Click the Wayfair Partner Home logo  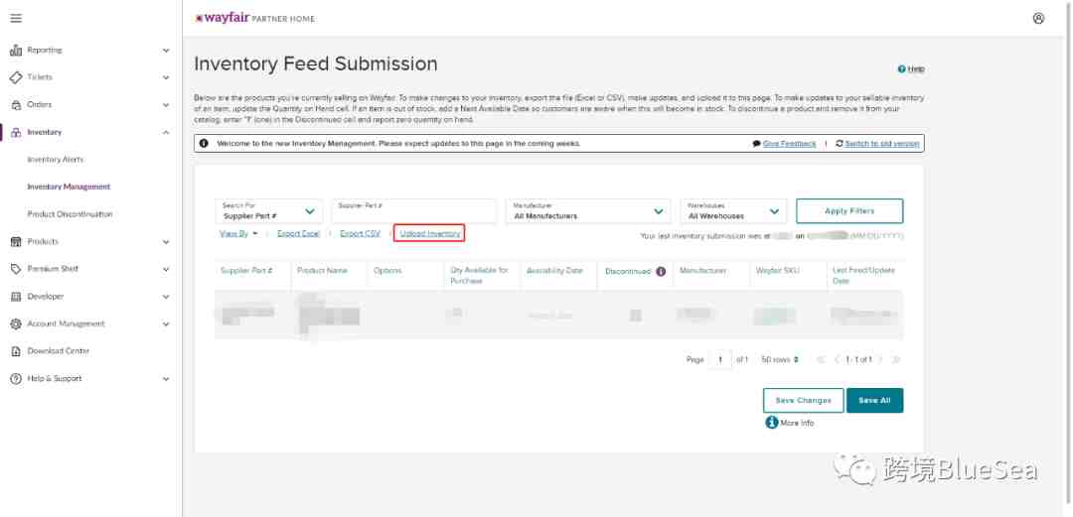pyautogui.click(x=255, y=19)
